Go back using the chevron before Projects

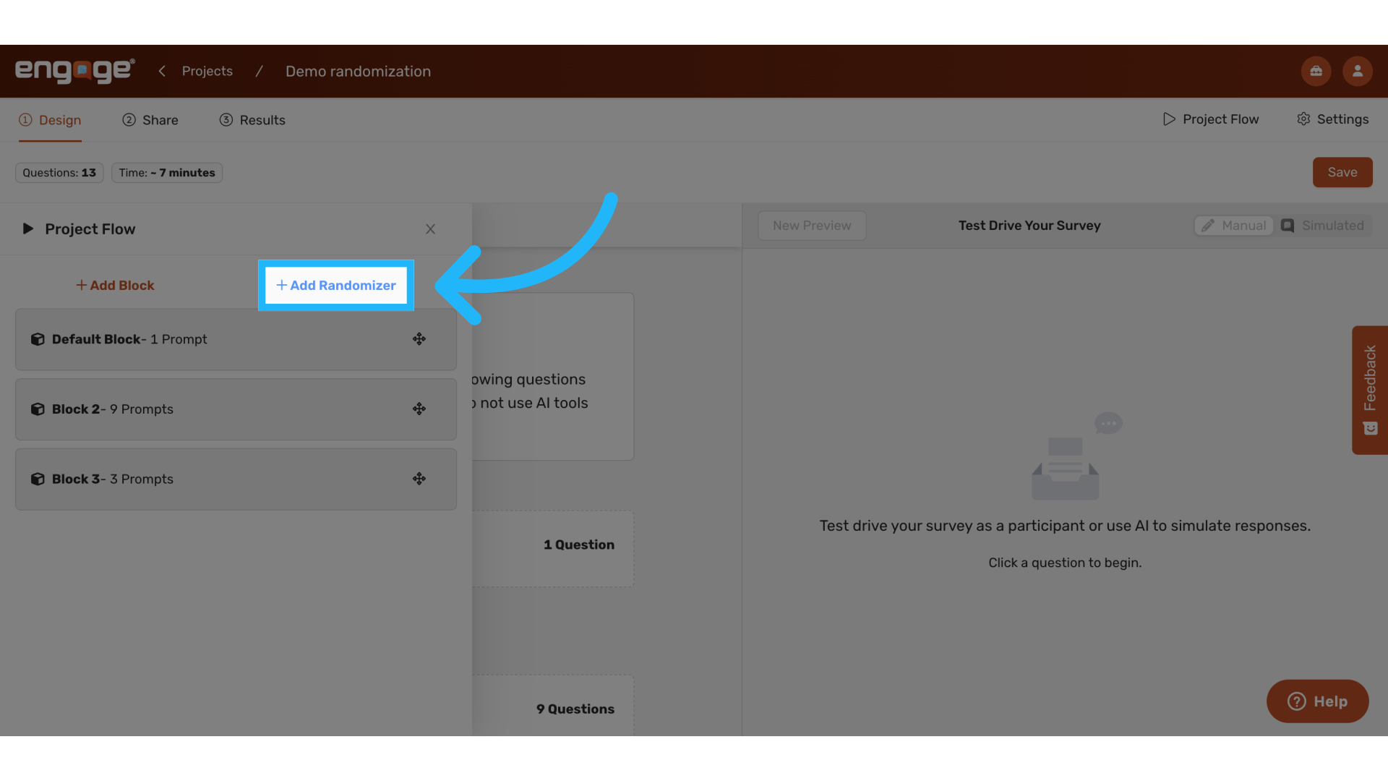point(162,71)
